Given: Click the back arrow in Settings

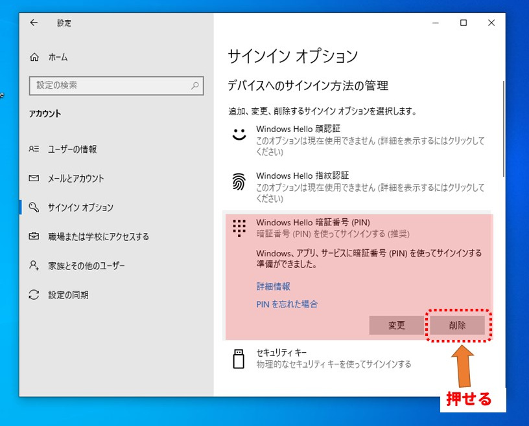Looking at the screenshot, I should coord(34,23).
